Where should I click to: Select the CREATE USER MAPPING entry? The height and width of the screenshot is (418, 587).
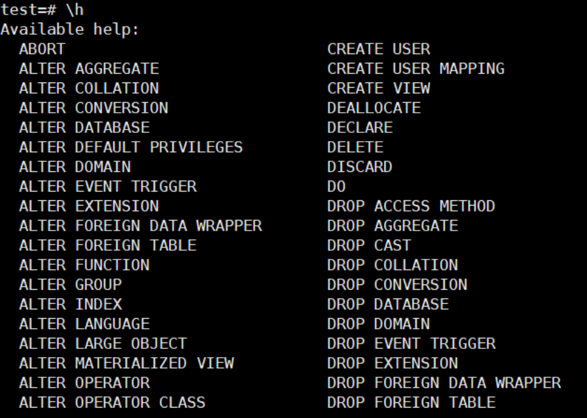tap(416, 69)
